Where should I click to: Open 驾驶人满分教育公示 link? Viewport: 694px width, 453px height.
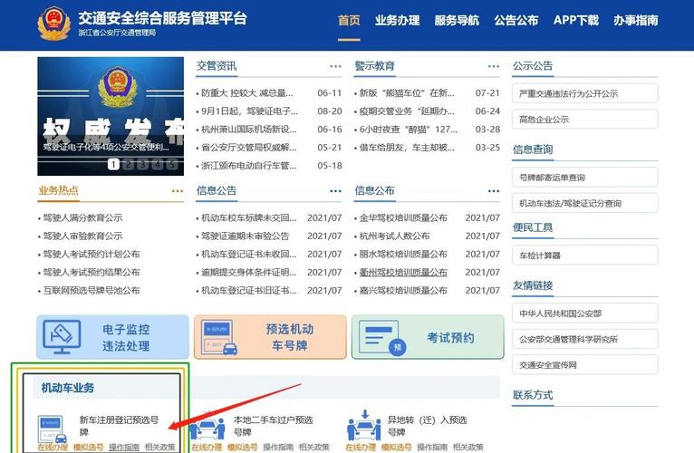tap(82, 217)
